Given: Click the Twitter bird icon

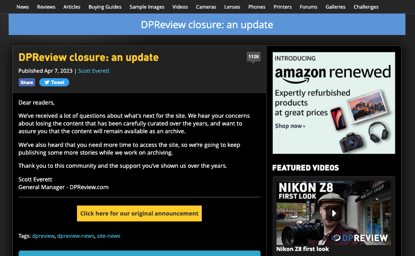Looking at the screenshot, I should pyautogui.click(x=47, y=82).
